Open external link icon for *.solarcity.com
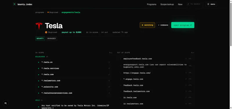 point(109,87)
